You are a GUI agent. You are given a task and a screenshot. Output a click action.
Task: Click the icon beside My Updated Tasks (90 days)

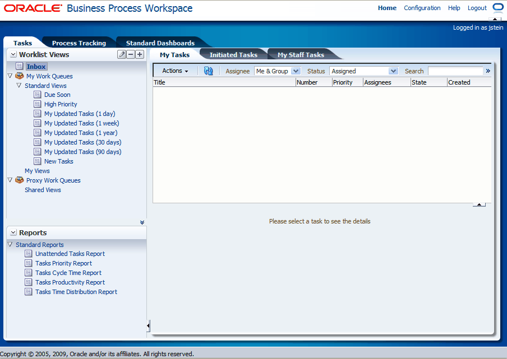pos(38,152)
